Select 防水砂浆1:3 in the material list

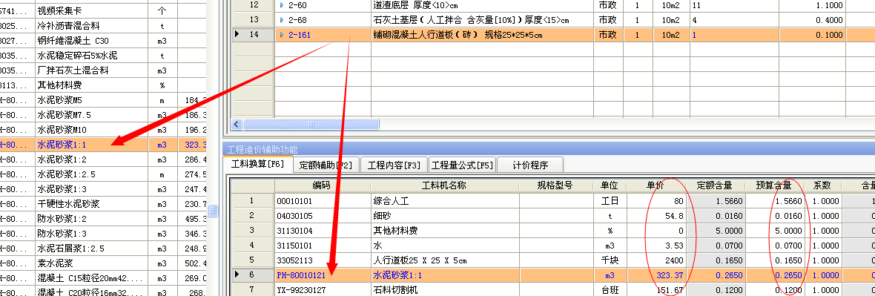pyautogui.click(x=62, y=234)
